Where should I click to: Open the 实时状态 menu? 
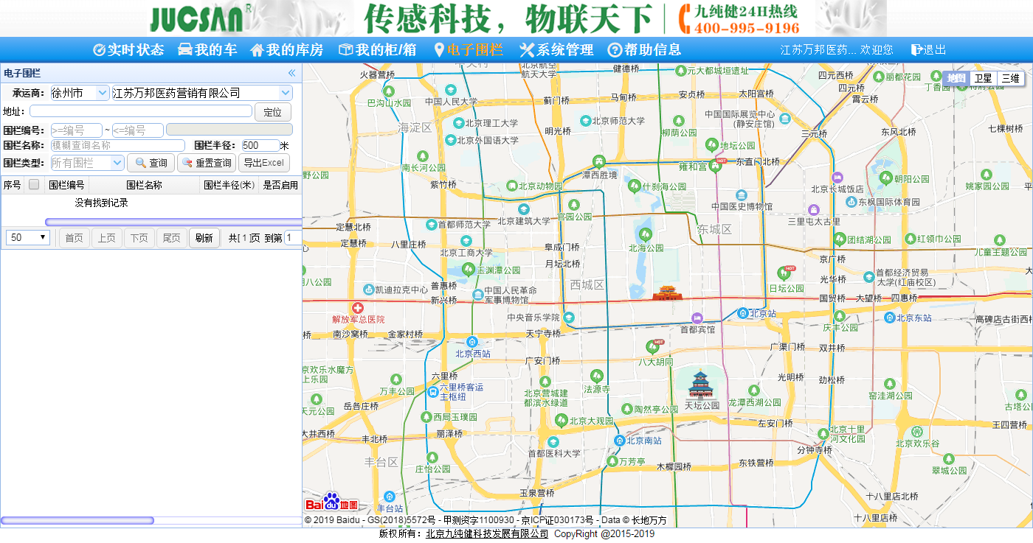pyautogui.click(x=128, y=50)
